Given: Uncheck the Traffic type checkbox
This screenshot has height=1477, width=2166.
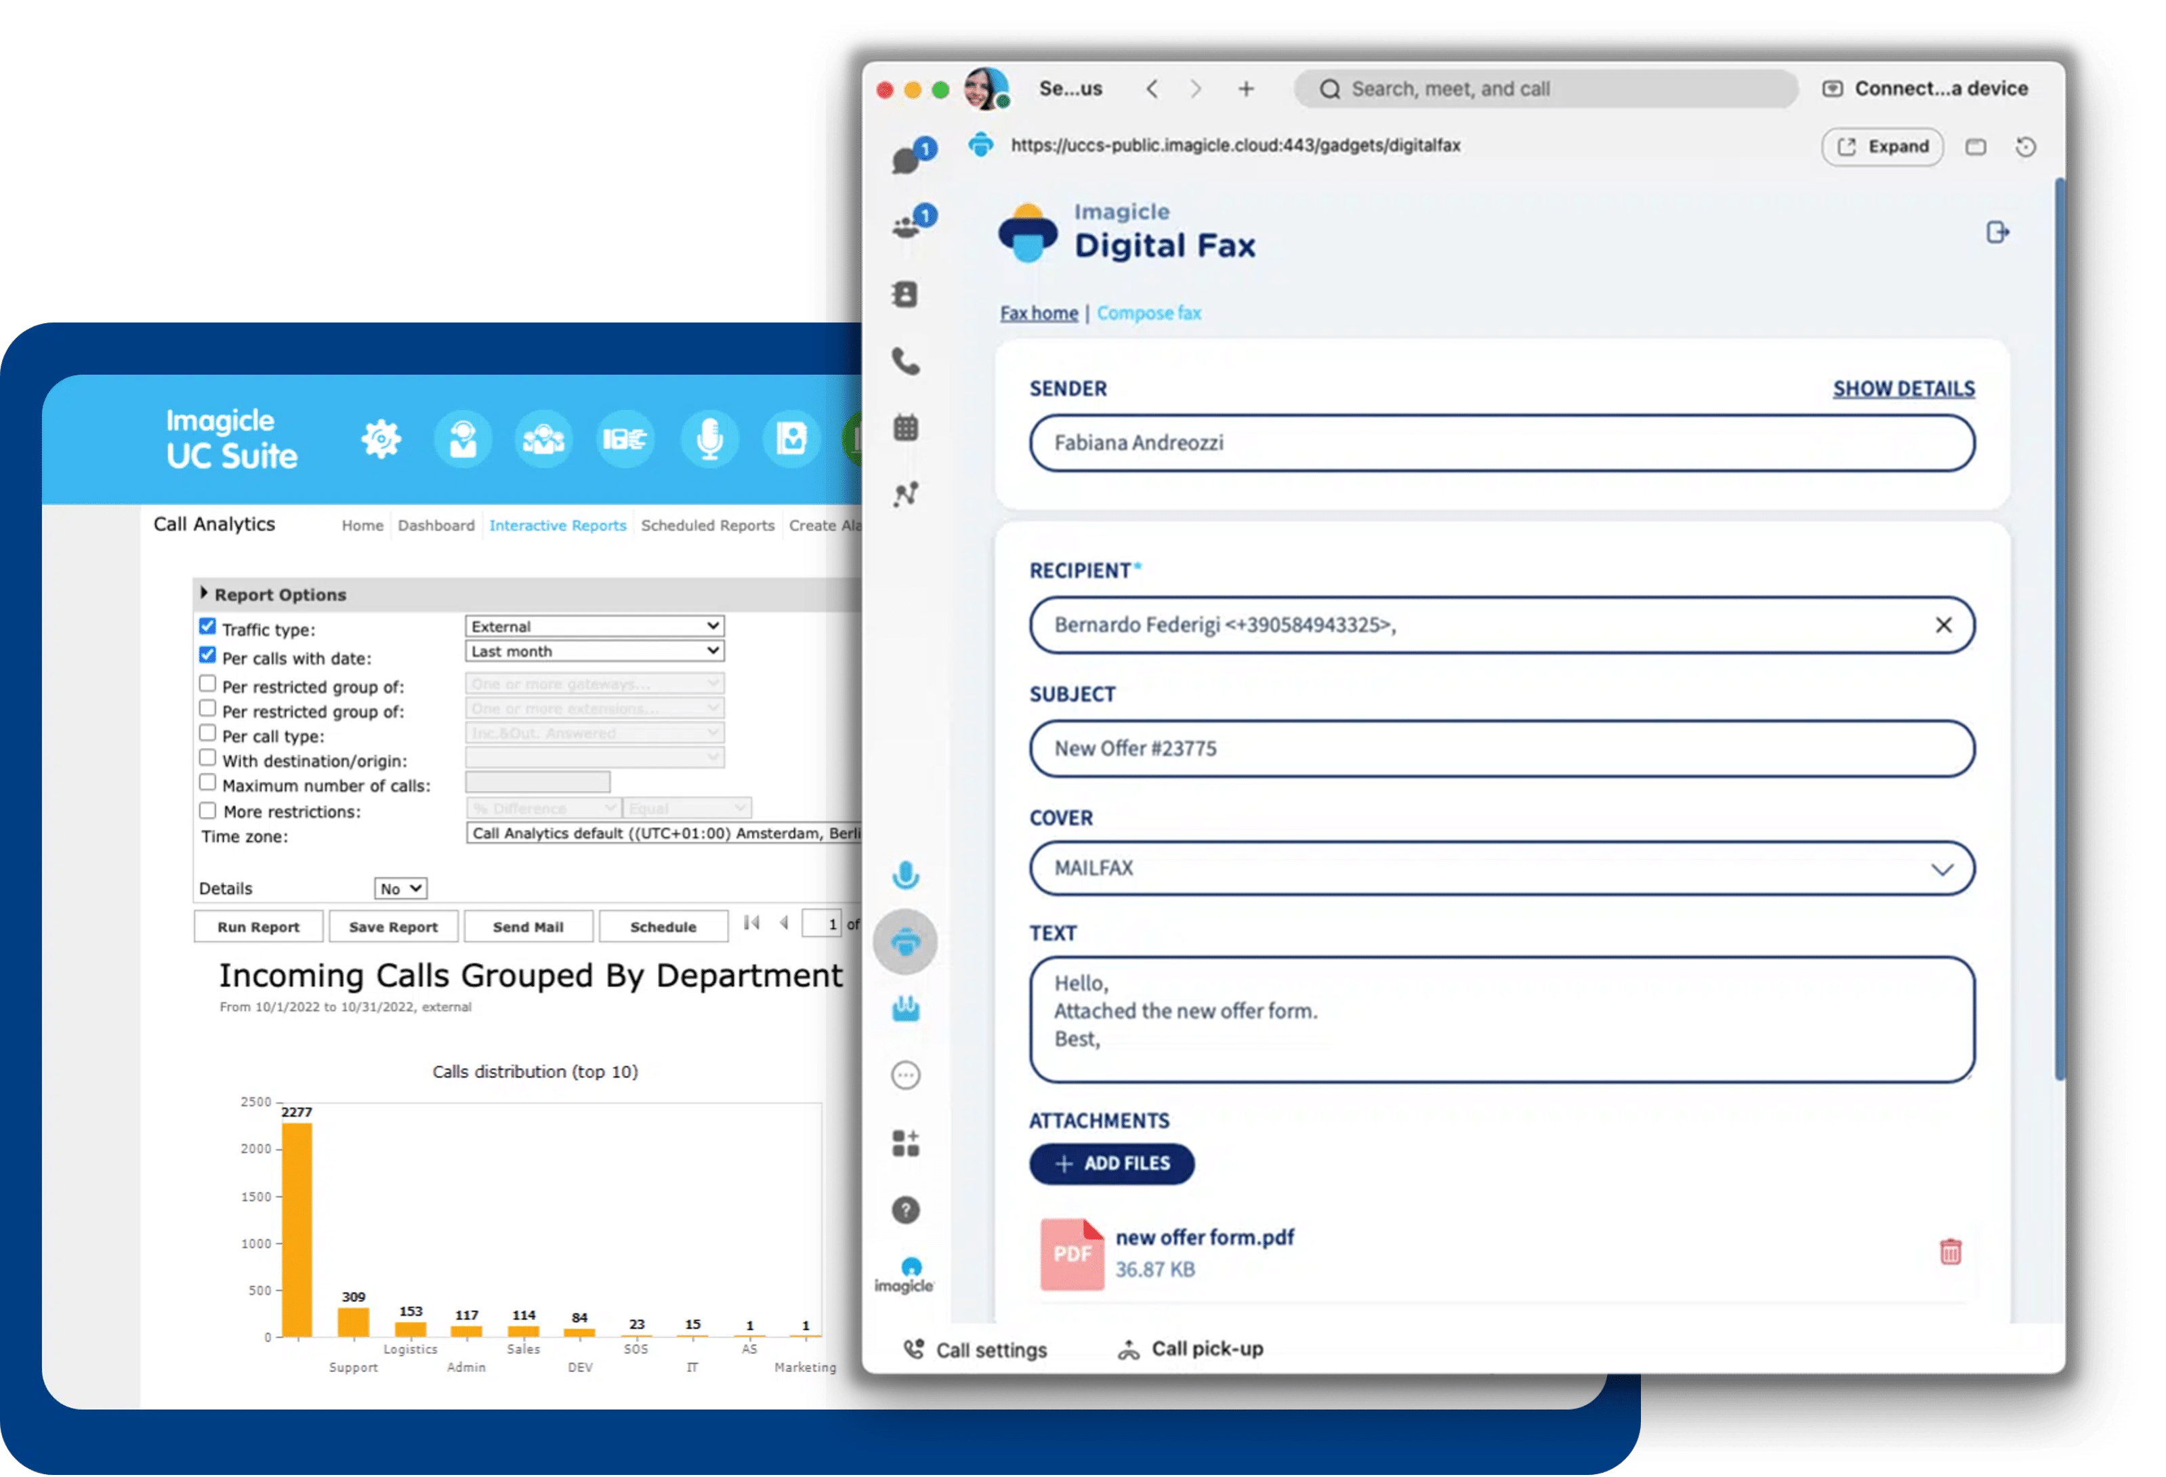Looking at the screenshot, I should (x=208, y=626).
